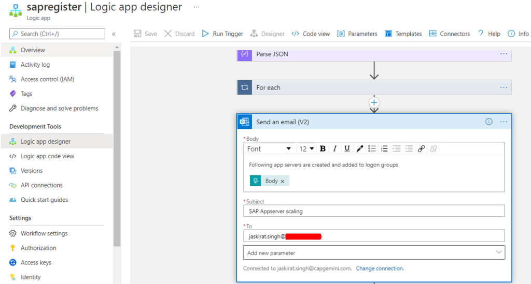Click the To recipient field
Viewport: 531px width, 284px height.
374,236
